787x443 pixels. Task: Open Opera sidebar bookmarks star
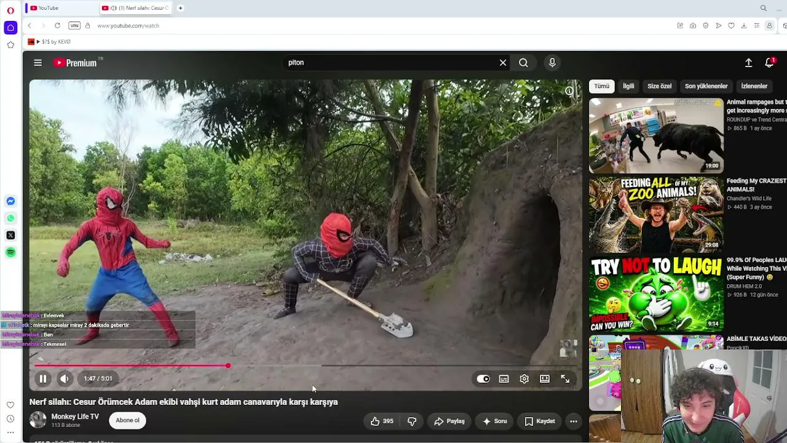[x=10, y=45]
